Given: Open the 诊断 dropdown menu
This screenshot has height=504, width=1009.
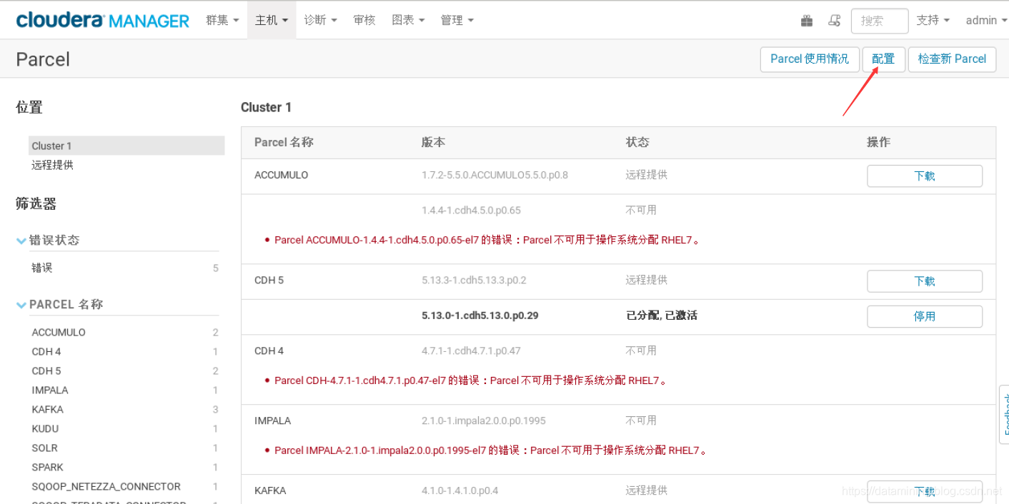Looking at the screenshot, I should 320,20.
